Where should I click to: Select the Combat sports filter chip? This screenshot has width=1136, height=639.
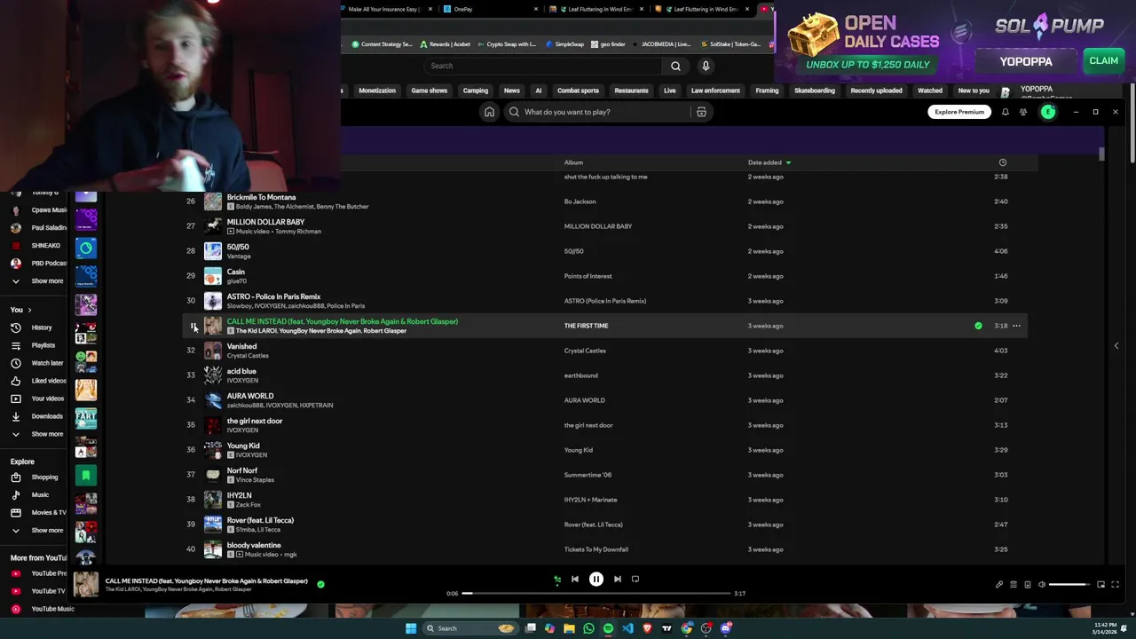[578, 91]
